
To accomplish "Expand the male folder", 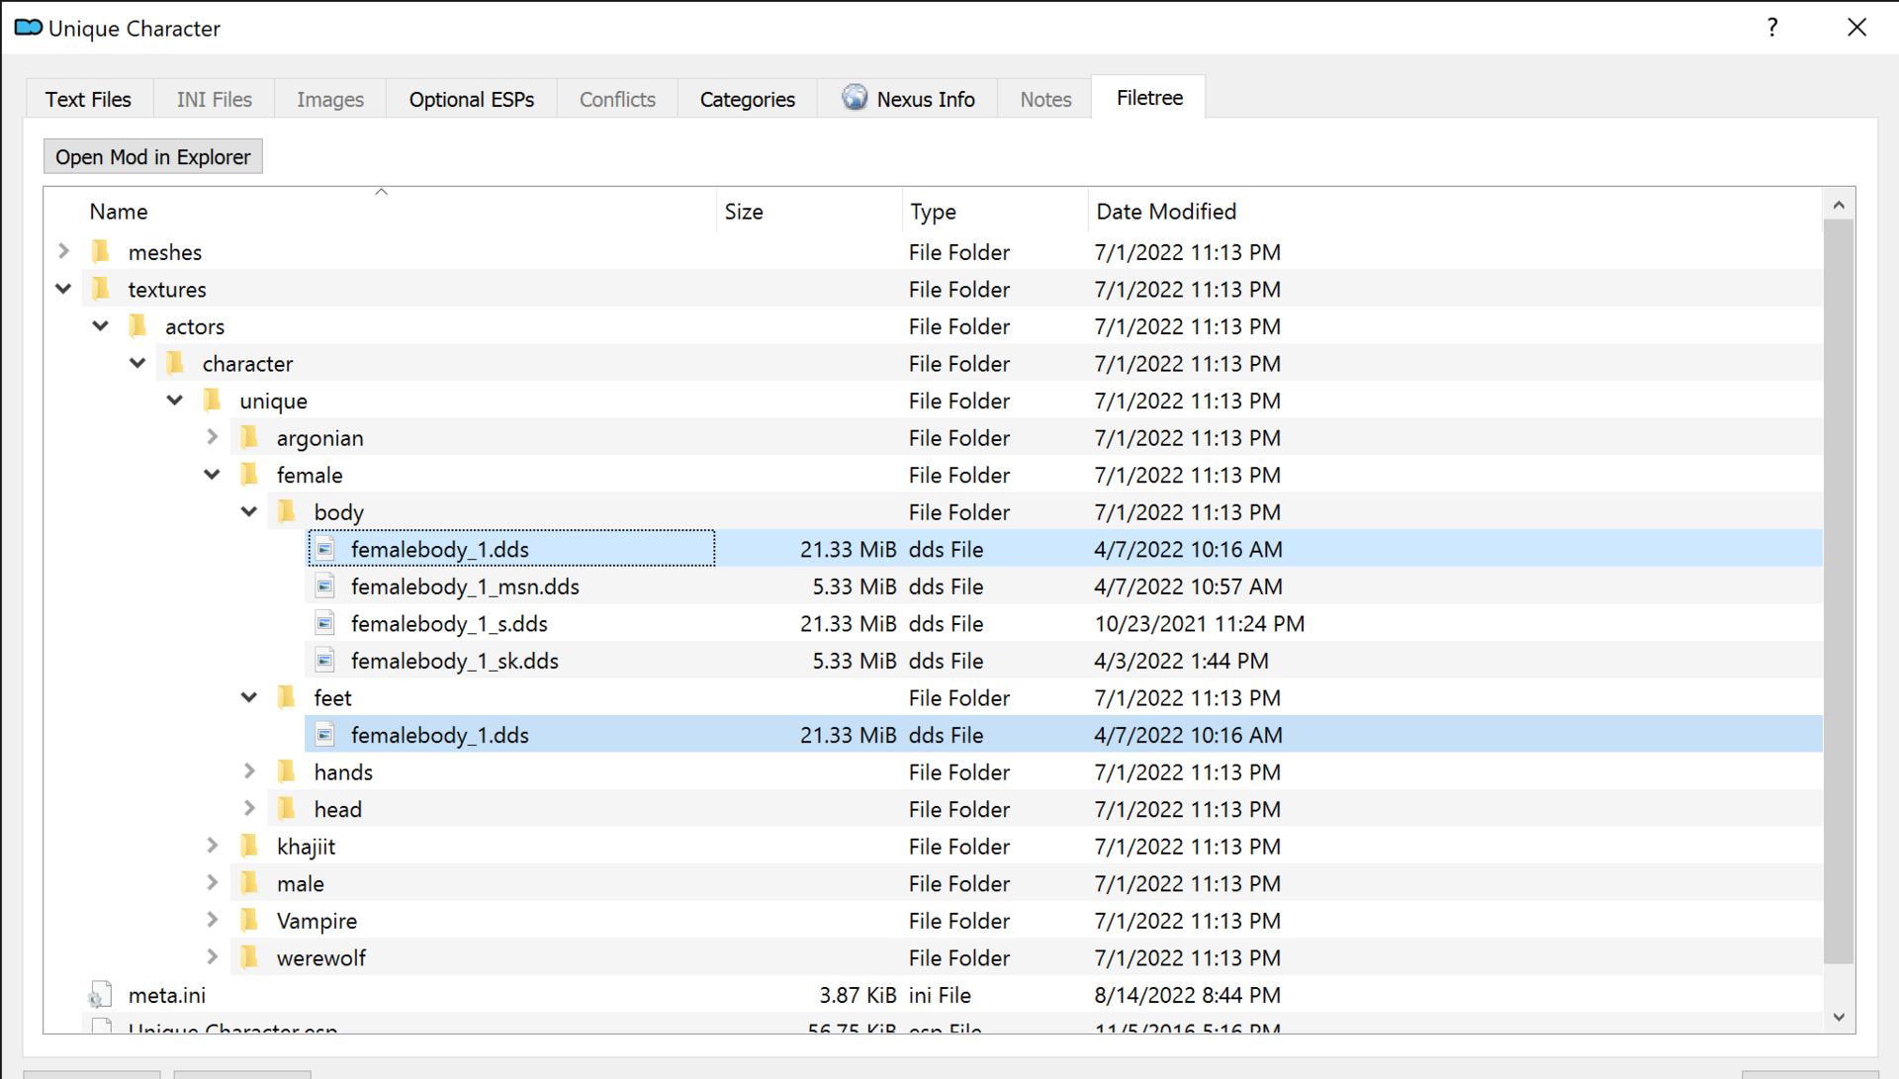I will pos(213,883).
